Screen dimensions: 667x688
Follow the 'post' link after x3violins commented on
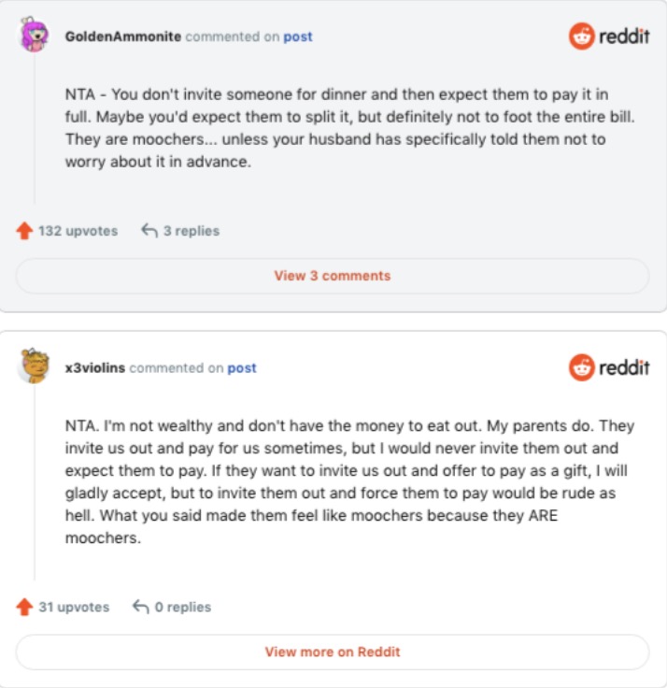242,368
